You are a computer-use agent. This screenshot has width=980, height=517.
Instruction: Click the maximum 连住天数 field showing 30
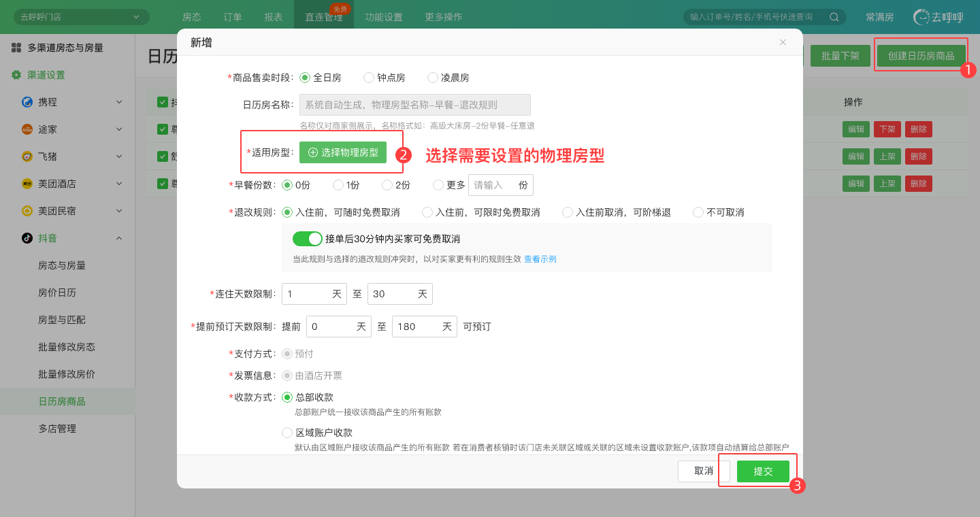click(400, 294)
